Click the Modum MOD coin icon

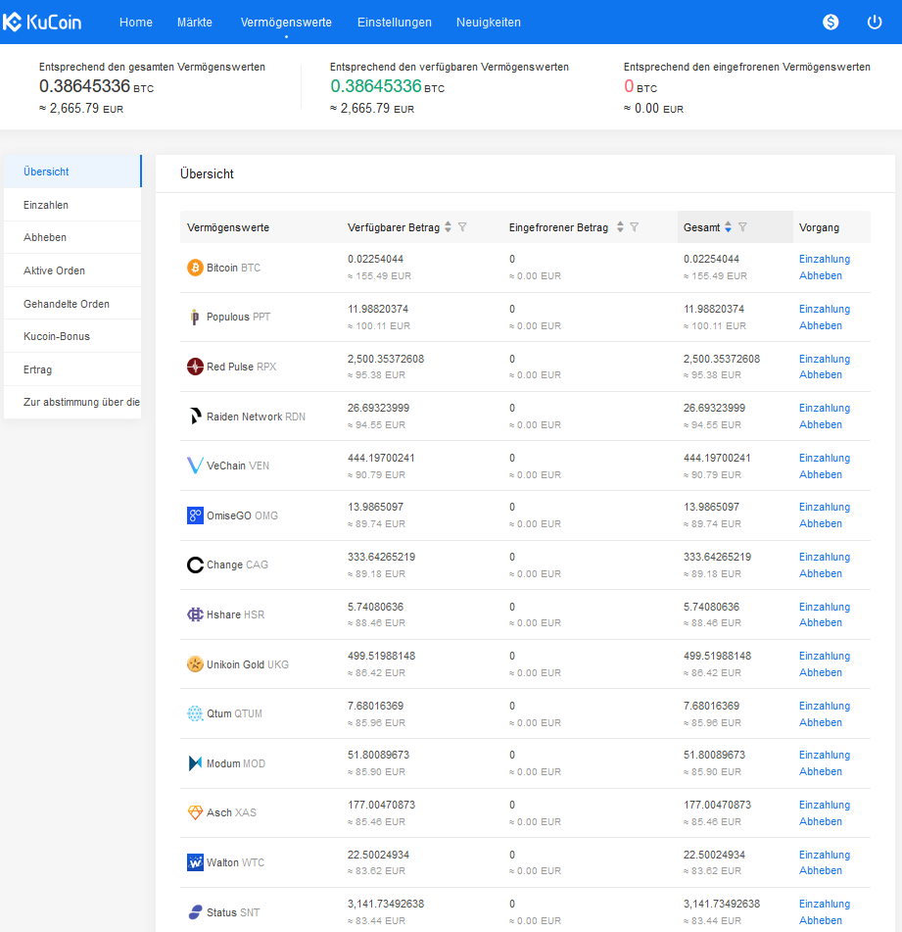click(x=195, y=763)
